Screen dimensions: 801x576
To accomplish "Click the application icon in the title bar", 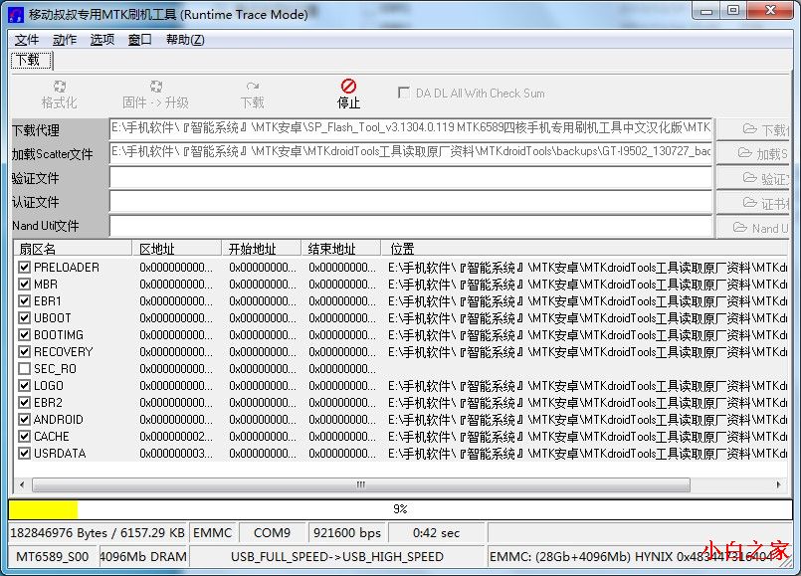I will (x=16, y=14).
